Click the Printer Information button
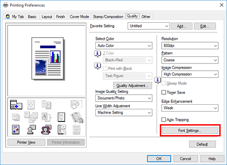Screen dimensions: 227x165 click(x=66, y=142)
